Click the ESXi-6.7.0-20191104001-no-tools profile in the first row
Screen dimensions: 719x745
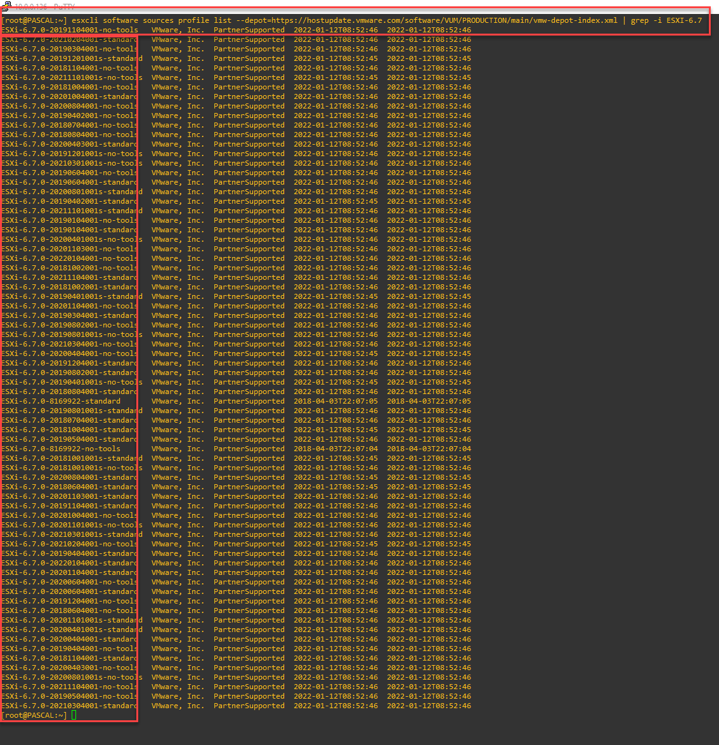[70, 30]
